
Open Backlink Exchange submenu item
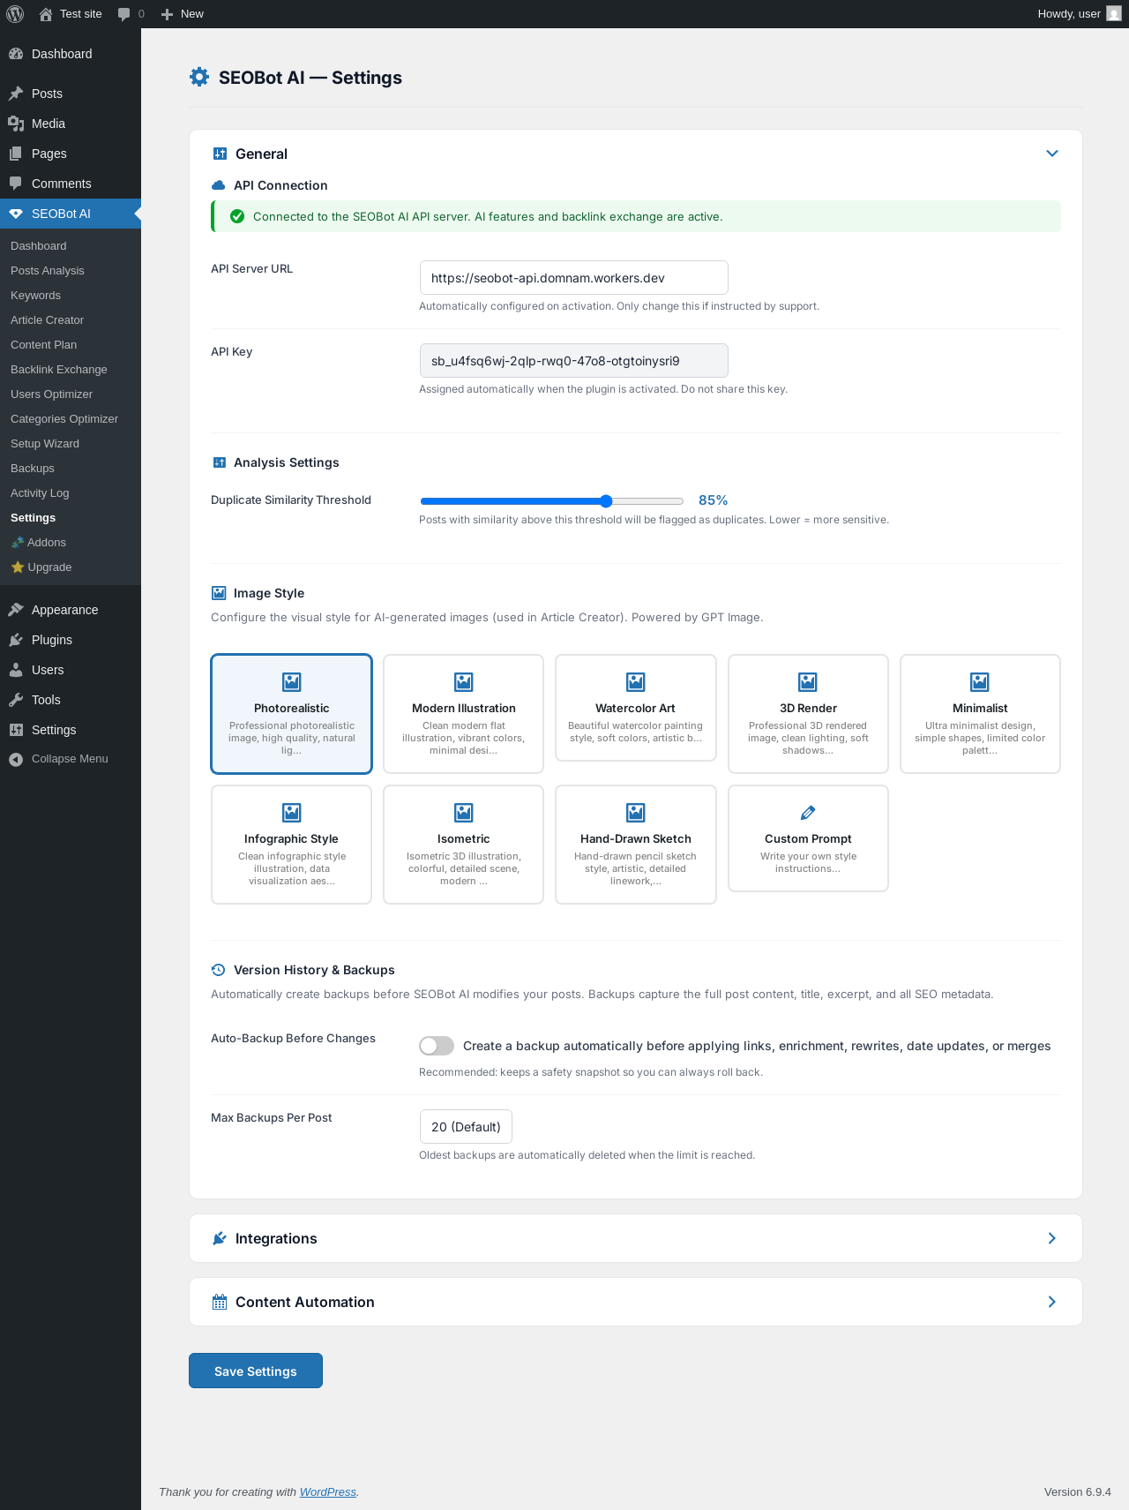[x=59, y=370]
